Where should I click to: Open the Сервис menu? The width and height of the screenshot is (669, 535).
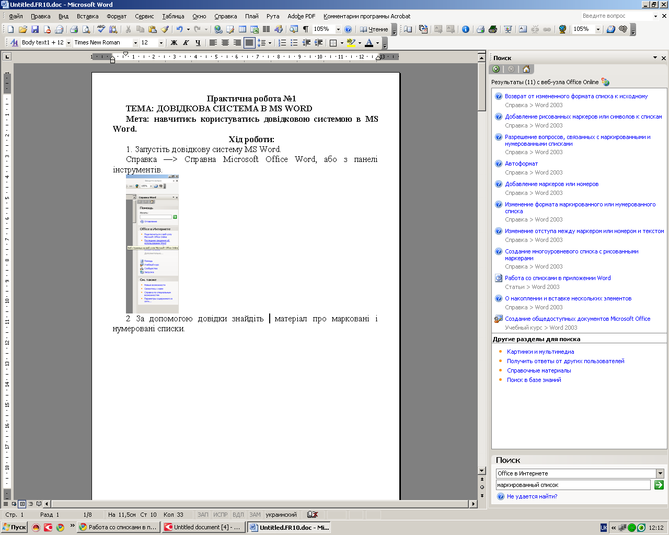(144, 16)
